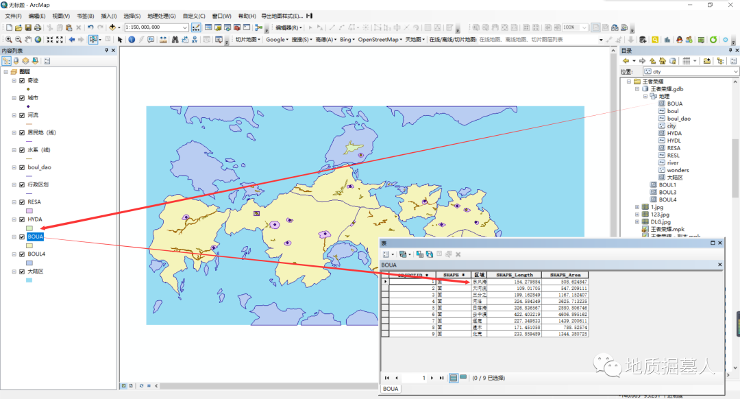The width and height of the screenshot is (740, 399).
Task: Toggle the 河流 layer visibility
Action: 22,115
